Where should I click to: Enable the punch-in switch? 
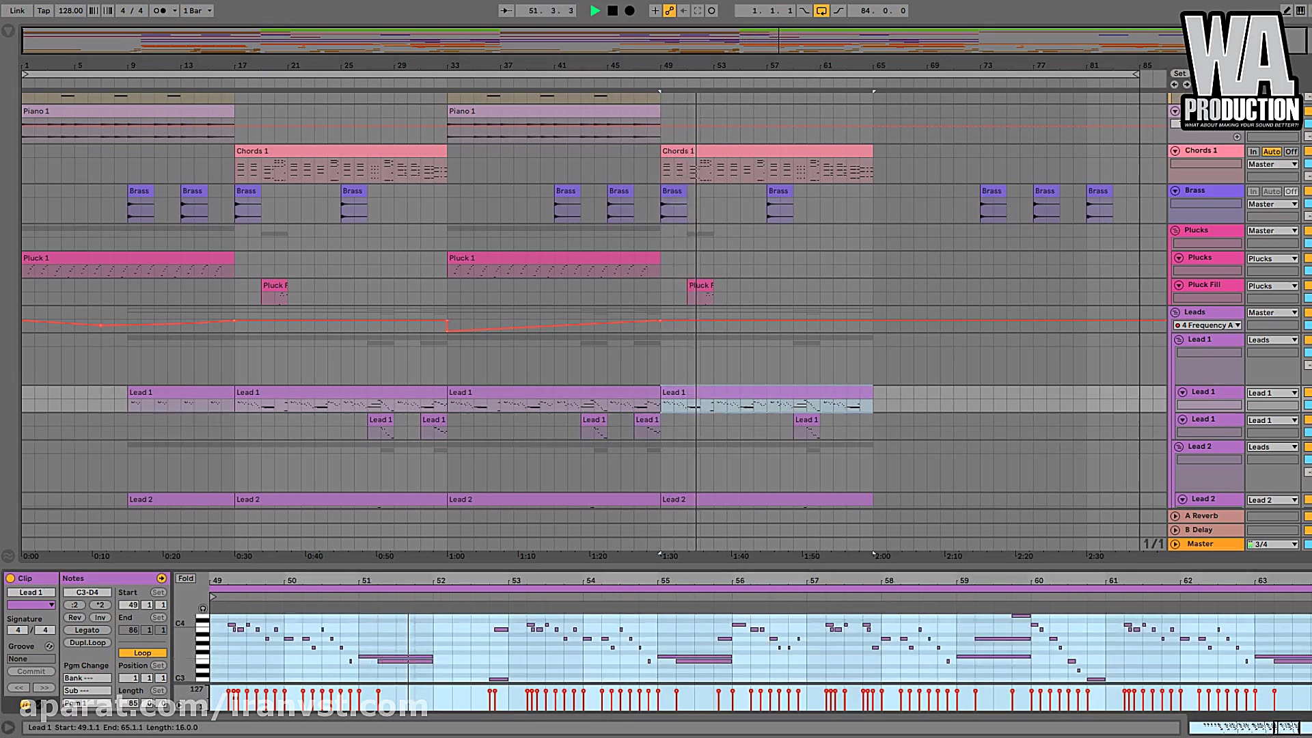pos(805,10)
